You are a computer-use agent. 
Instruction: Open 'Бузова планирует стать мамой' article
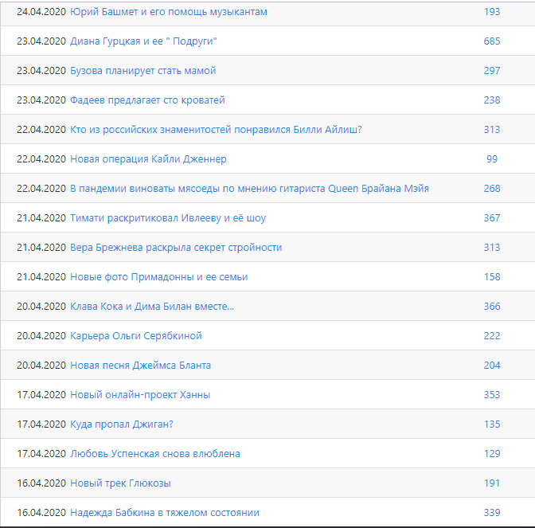coord(143,71)
